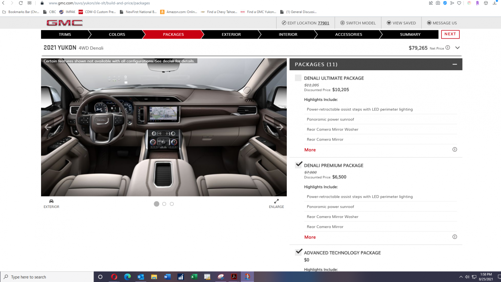Click the red NEXT button
Screen dimensions: 501x282
(450, 34)
